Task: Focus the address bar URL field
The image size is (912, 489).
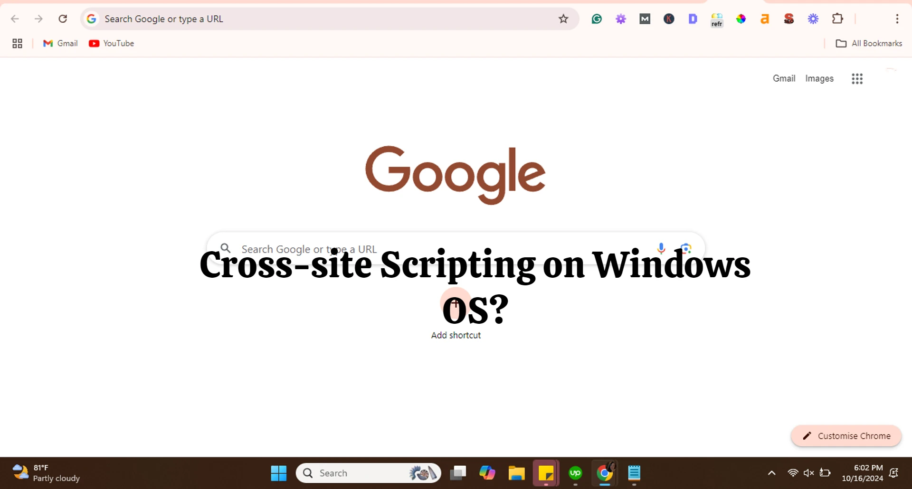Action: point(323,19)
